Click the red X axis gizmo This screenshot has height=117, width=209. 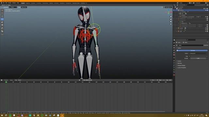(x=171, y=12)
